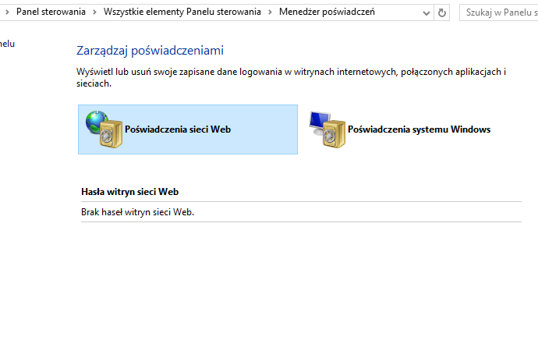Click the Hasła witryn sieci Web heading
538x358 pixels.
(x=129, y=192)
